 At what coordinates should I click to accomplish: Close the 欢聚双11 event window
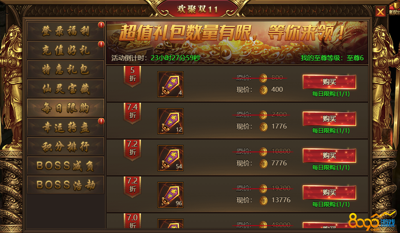pos(380,11)
